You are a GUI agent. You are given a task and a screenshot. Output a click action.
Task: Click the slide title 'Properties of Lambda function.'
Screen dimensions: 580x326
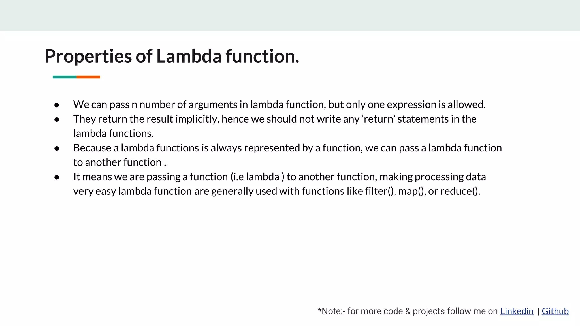tap(172, 56)
